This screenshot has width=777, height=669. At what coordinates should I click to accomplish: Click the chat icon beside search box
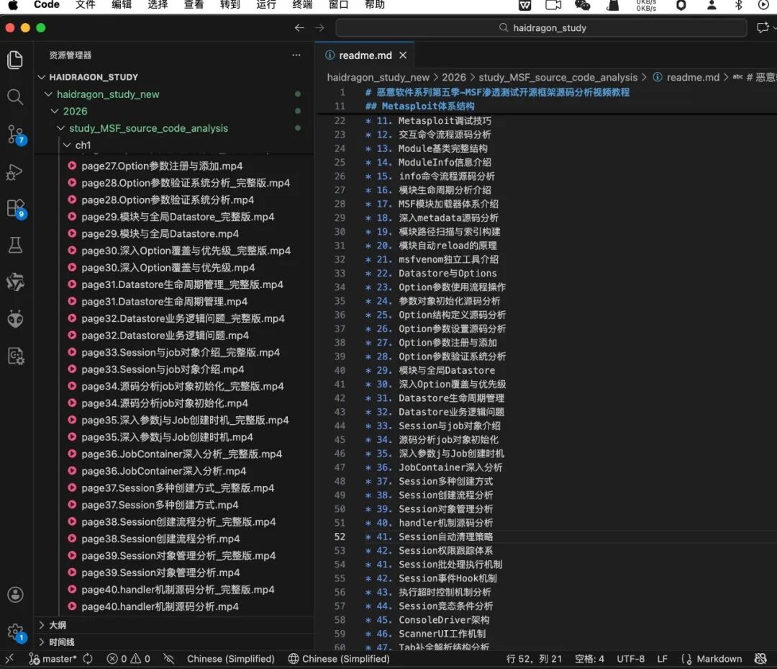coord(763,28)
